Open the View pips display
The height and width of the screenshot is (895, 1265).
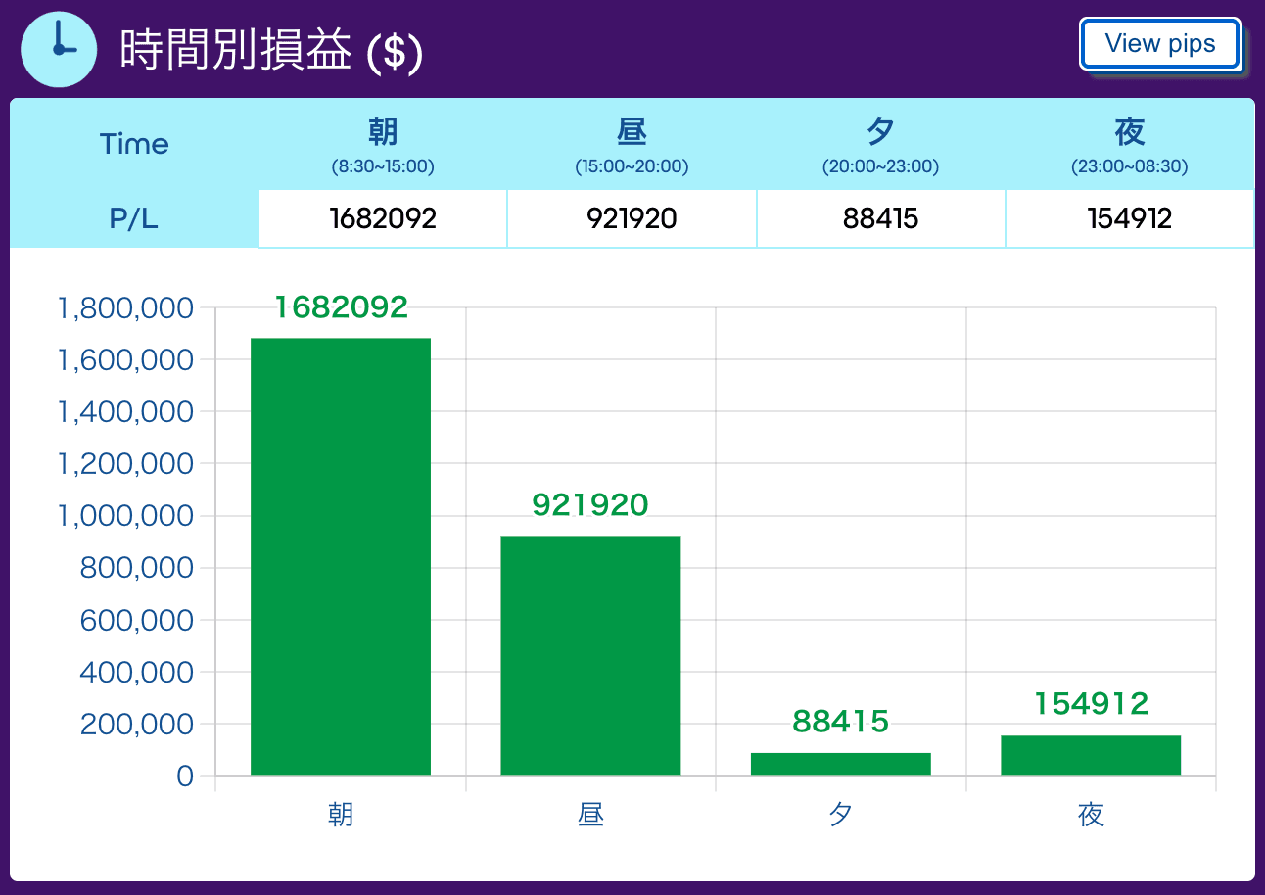pyautogui.click(x=1160, y=44)
